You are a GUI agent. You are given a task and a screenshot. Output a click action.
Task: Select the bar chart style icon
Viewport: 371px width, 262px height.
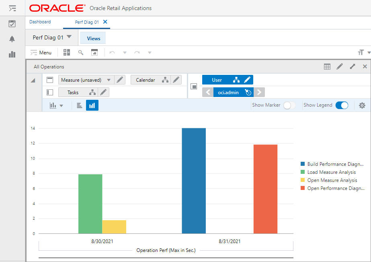(92, 105)
